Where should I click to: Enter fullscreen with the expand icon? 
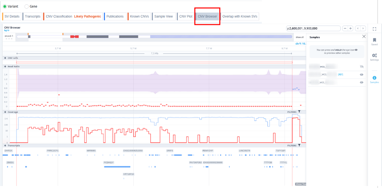click(x=374, y=29)
